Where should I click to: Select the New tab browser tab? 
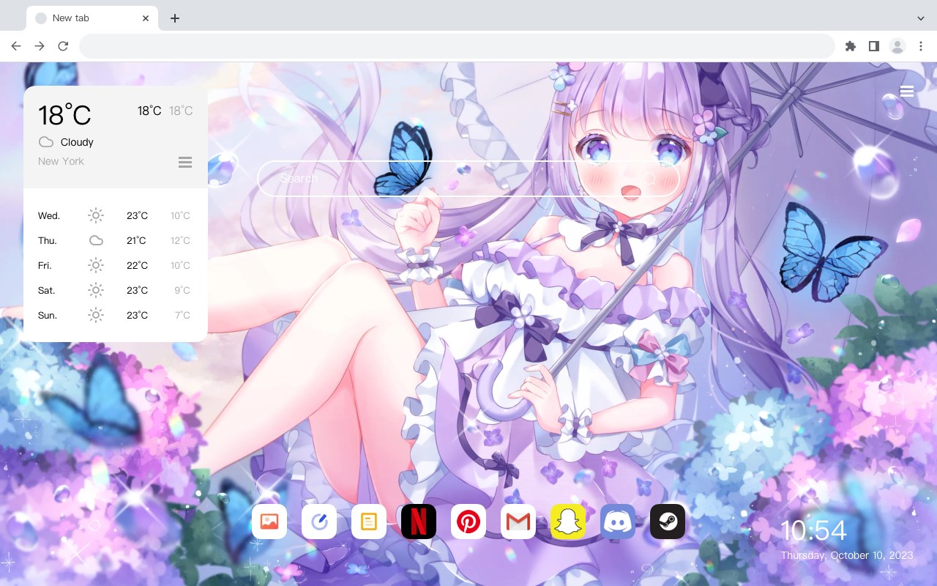[x=92, y=18]
